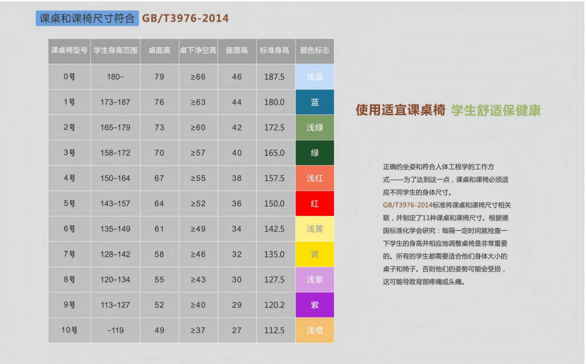The width and height of the screenshot is (586, 364).
Task: Select the bright red 红 swatch in 5号 row
Action: click(314, 203)
